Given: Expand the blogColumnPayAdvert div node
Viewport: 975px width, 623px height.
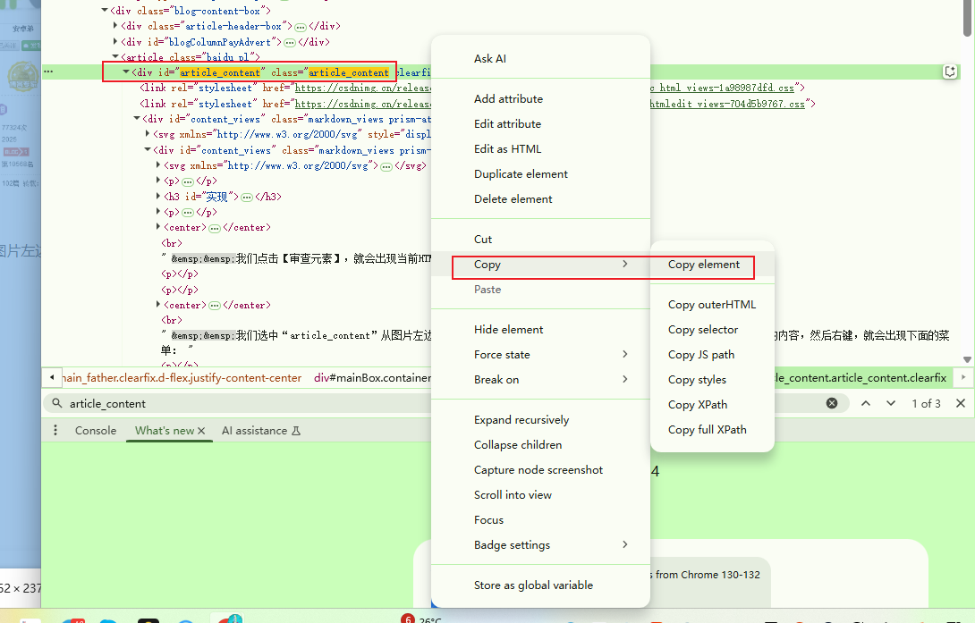Looking at the screenshot, I should click(115, 41).
